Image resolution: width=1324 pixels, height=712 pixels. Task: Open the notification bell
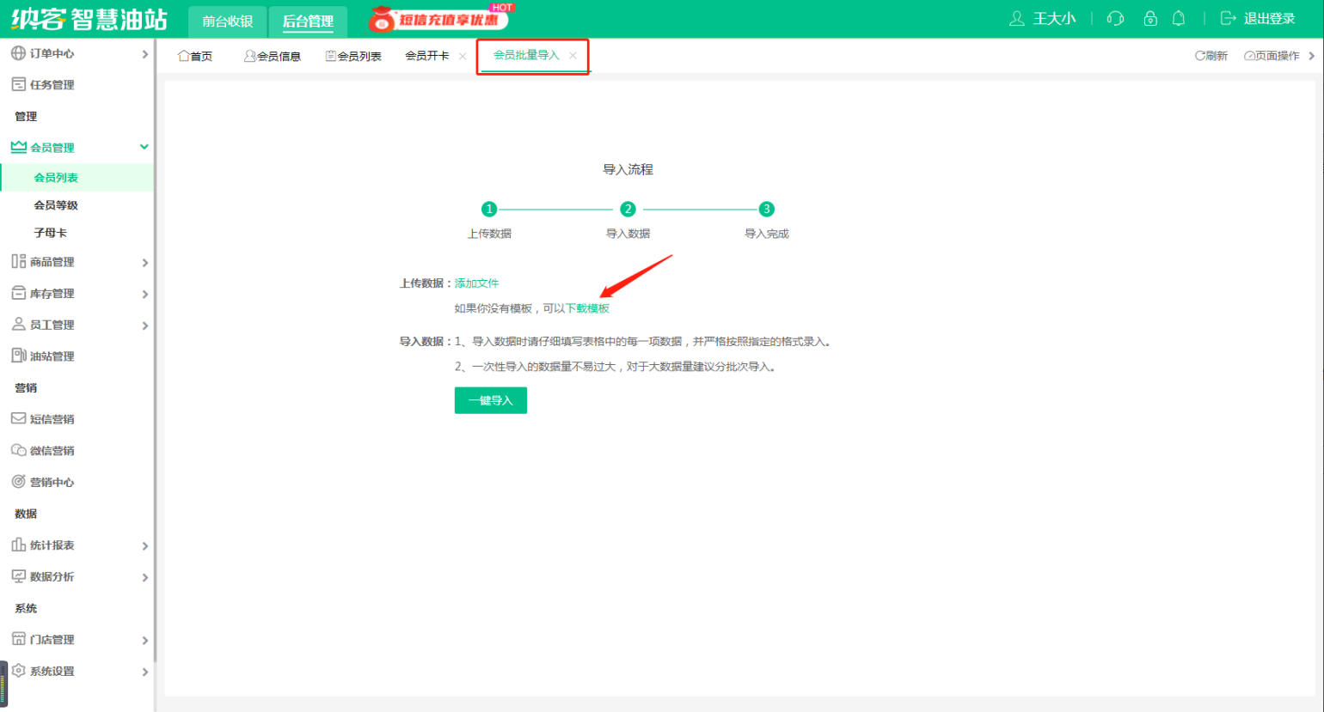click(1179, 19)
